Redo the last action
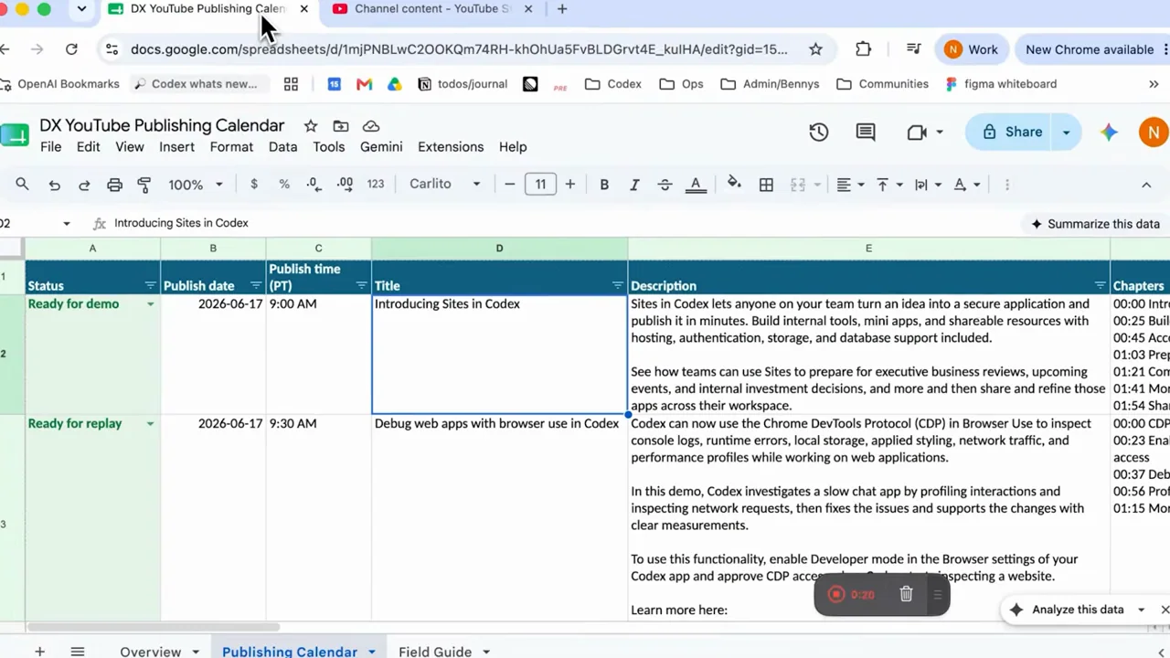Viewport: 1170px width, 658px height. click(x=84, y=185)
